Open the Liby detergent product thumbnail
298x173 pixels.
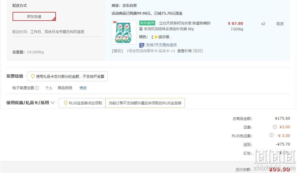[124, 33]
